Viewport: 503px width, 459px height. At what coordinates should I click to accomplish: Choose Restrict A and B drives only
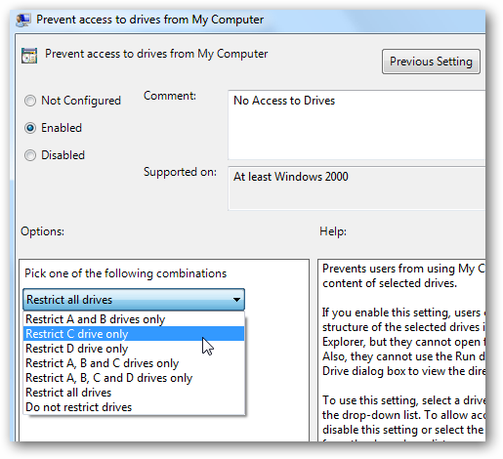click(134, 319)
